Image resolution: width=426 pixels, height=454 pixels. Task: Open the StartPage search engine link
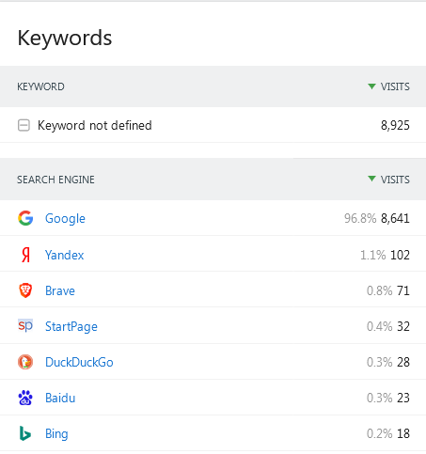[71, 326]
